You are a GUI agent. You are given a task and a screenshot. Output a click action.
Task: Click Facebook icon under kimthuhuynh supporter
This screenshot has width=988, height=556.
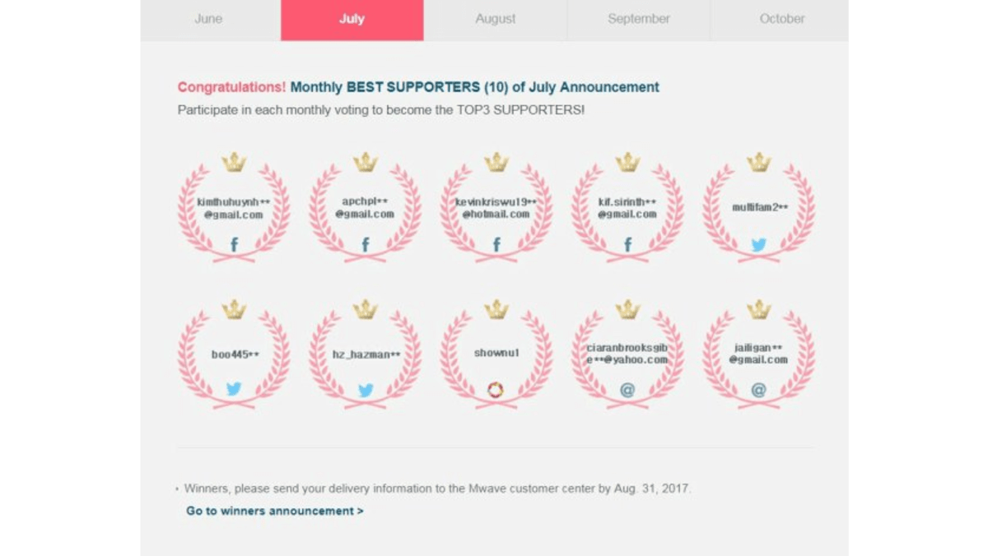point(234,244)
